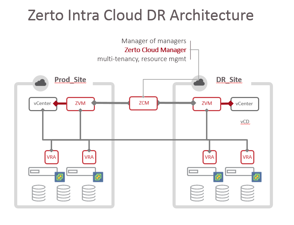Click the cloud icon beside Prod_Site
The image size is (294, 225).
40,83
